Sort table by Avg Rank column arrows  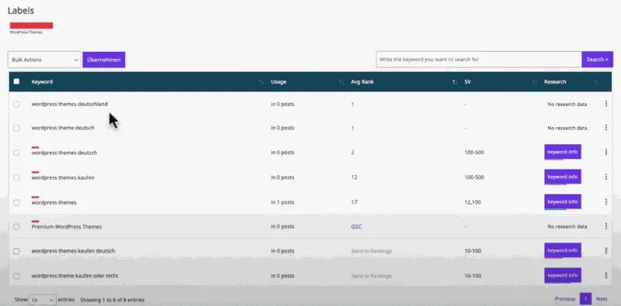(455, 82)
